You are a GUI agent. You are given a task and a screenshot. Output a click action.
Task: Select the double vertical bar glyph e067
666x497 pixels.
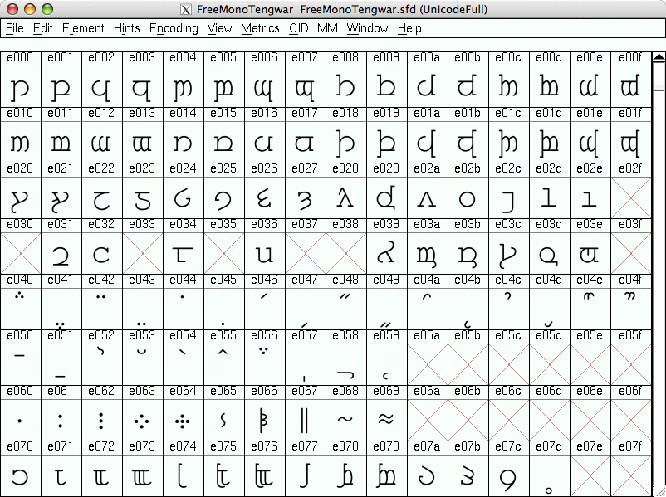(x=305, y=421)
